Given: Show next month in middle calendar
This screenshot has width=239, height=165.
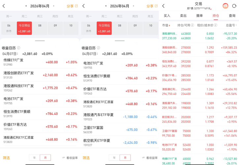Looking at the screenshot, I should click(x=134, y=6).
